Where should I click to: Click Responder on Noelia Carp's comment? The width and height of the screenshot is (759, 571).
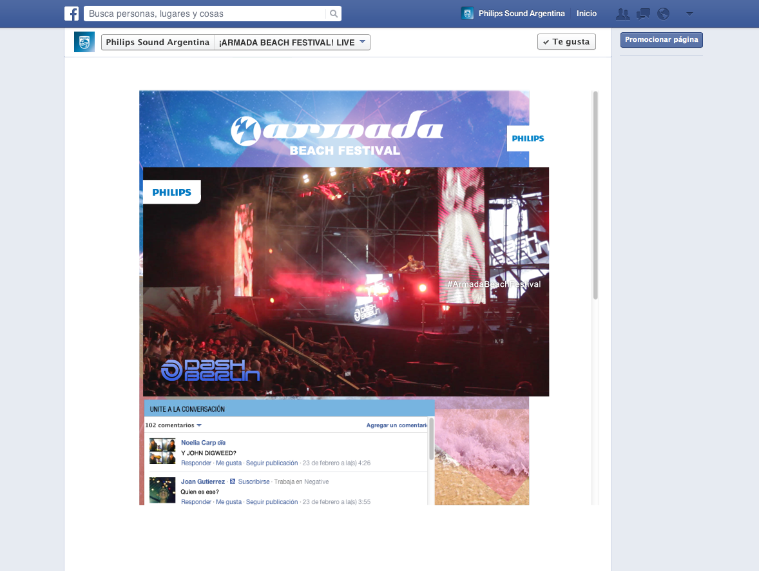(196, 463)
